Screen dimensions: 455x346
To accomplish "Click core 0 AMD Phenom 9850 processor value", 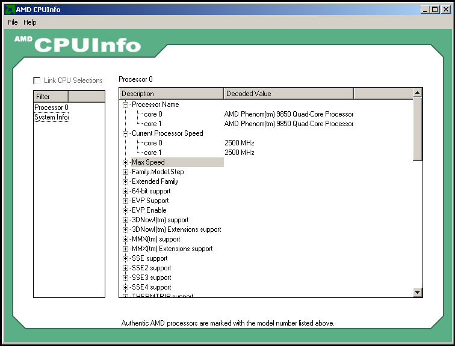I will pyautogui.click(x=289, y=114).
